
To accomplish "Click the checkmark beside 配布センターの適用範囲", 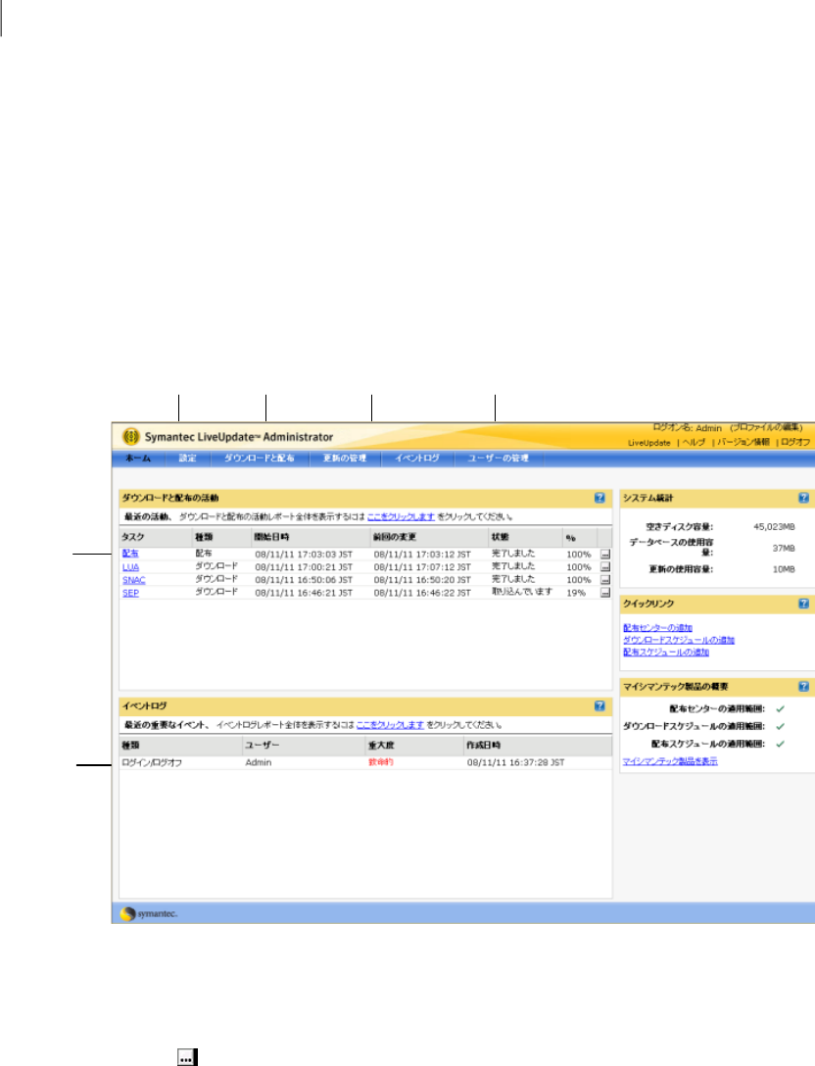I will pos(781,708).
